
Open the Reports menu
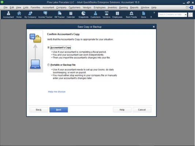tap(134, 7)
